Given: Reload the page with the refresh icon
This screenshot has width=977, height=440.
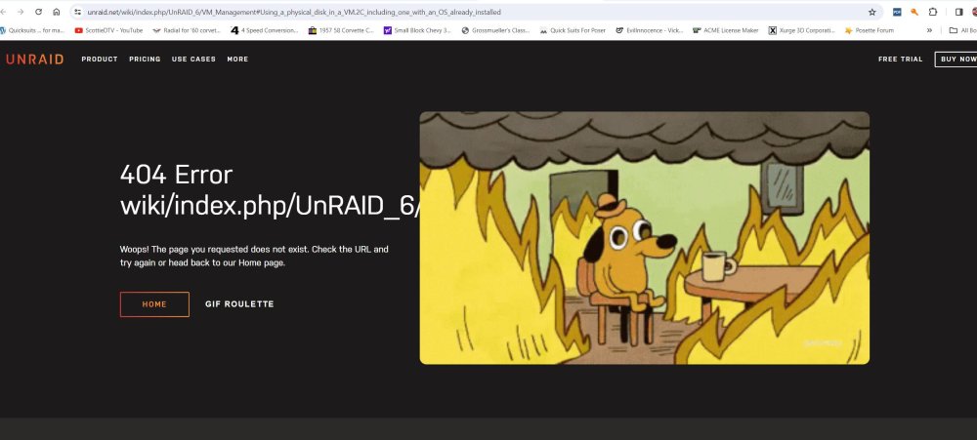Looking at the screenshot, I should (39, 12).
